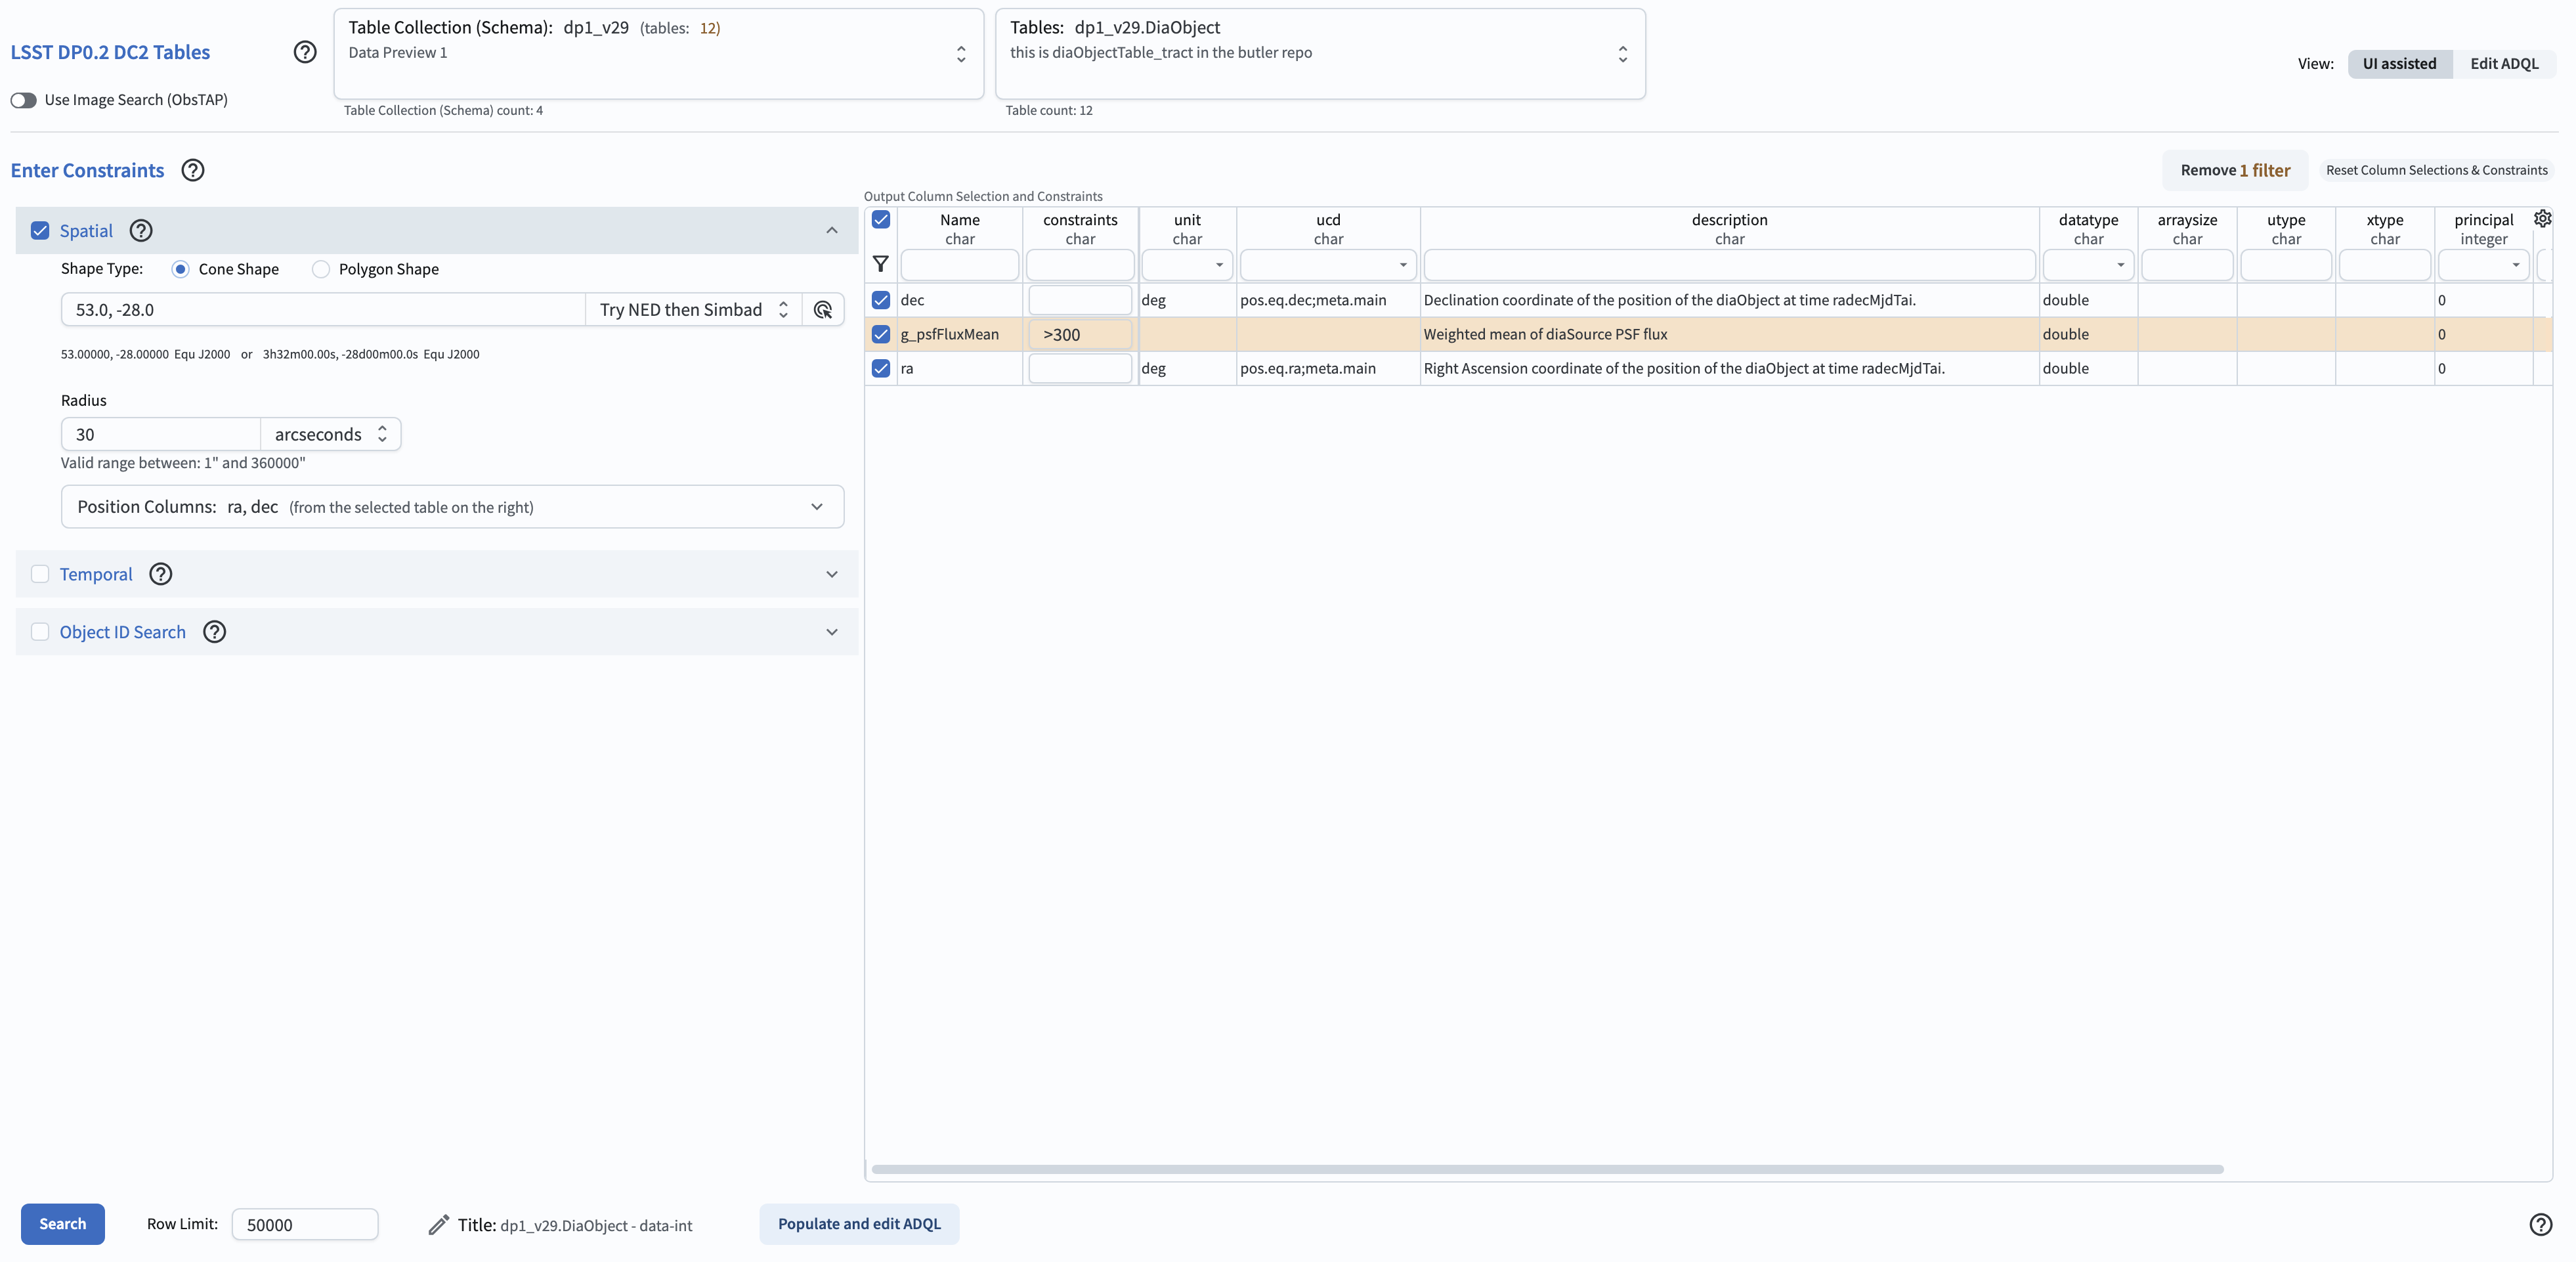Open table settings gear icon
This screenshot has height=1262, width=2576.
(x=2542, y=219)
